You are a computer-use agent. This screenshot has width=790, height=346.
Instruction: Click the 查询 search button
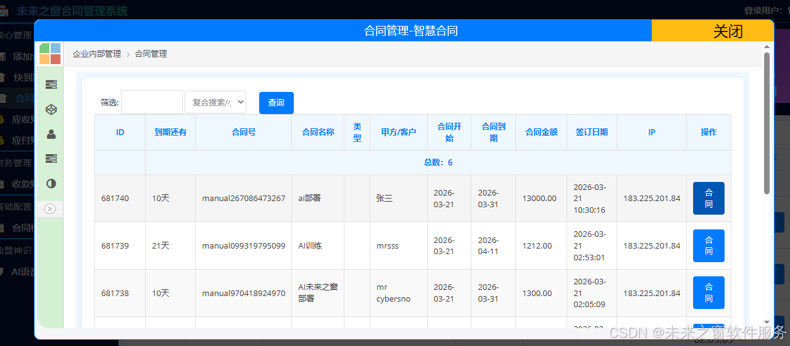[x=276, y=102]
